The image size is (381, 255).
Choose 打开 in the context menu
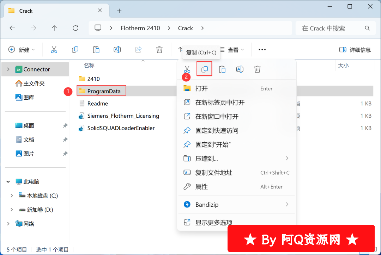[x=237, y=88]
